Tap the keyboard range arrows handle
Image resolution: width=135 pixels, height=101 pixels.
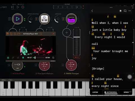(67, 80)
